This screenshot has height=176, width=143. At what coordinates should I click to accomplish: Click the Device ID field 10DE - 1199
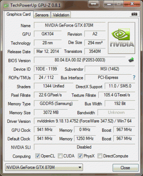coord(46,69)
